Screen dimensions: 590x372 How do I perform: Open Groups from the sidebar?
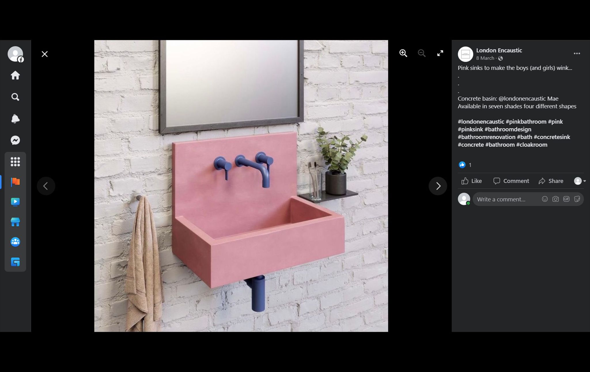coord(15,242)
